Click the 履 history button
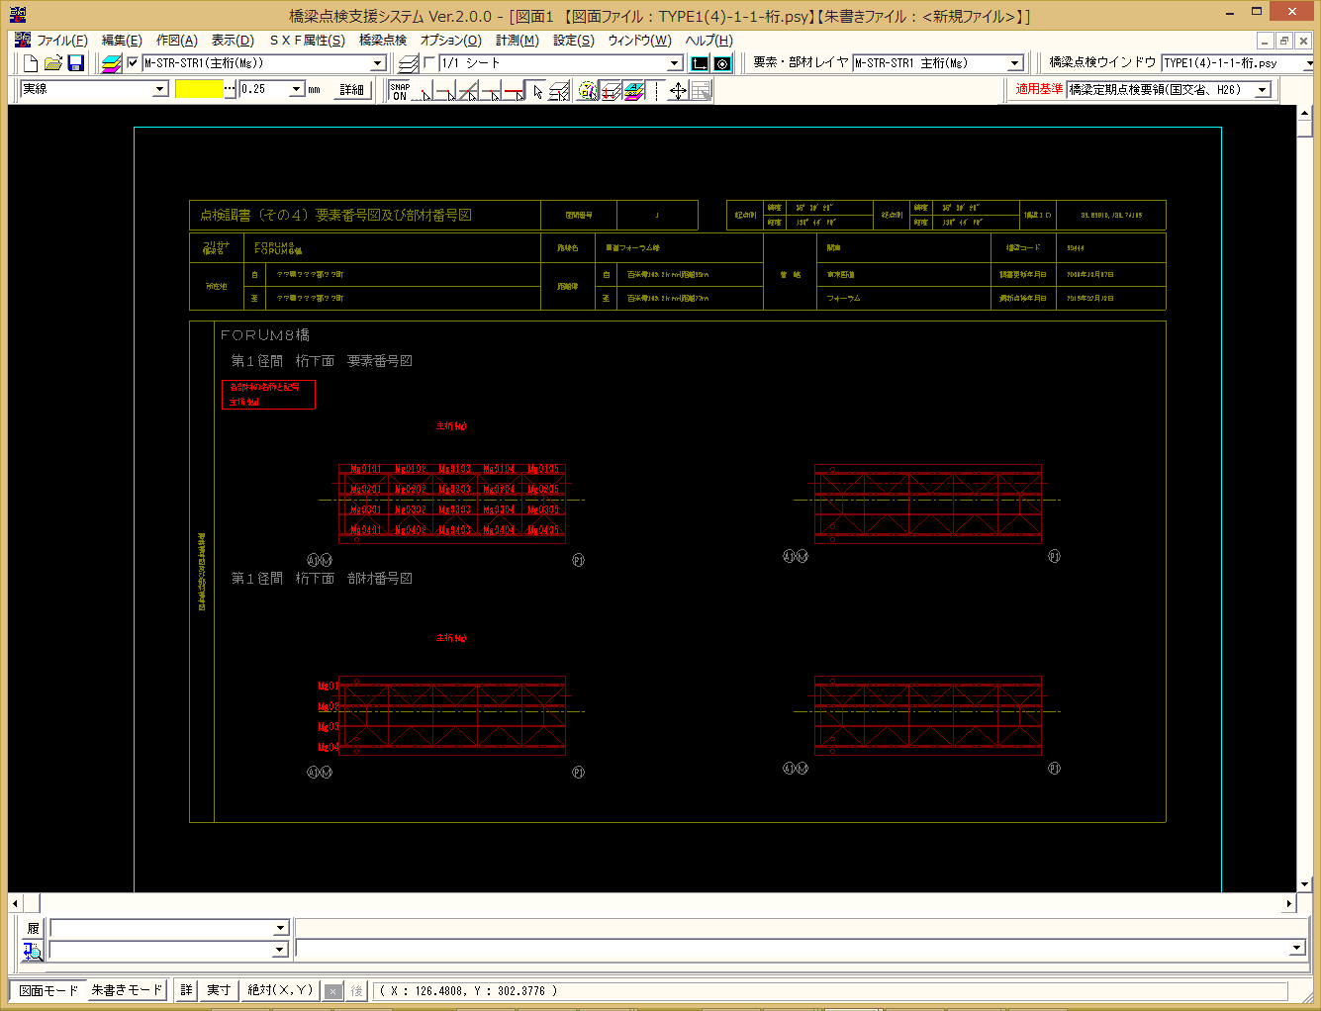This screenshot has height=1011, width=1321. [x=33, y=928]
